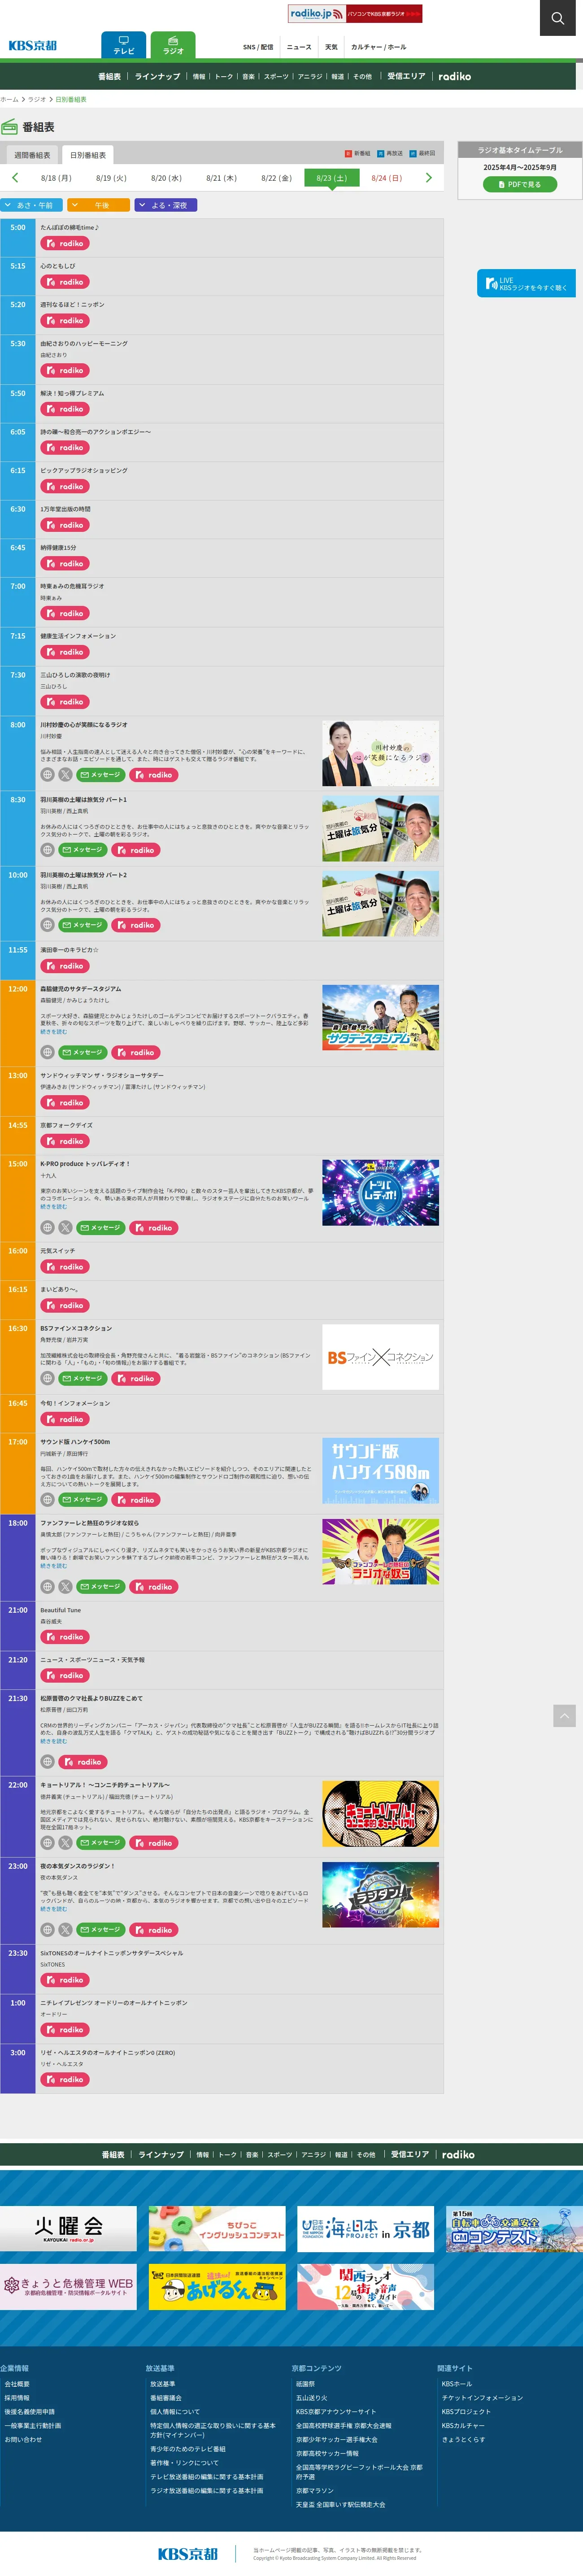Click メッセージ for 土曜は旅気分 パート2
Image resolution: width=583 pixels, height=2576 pixels.
(x=83, y=925)
